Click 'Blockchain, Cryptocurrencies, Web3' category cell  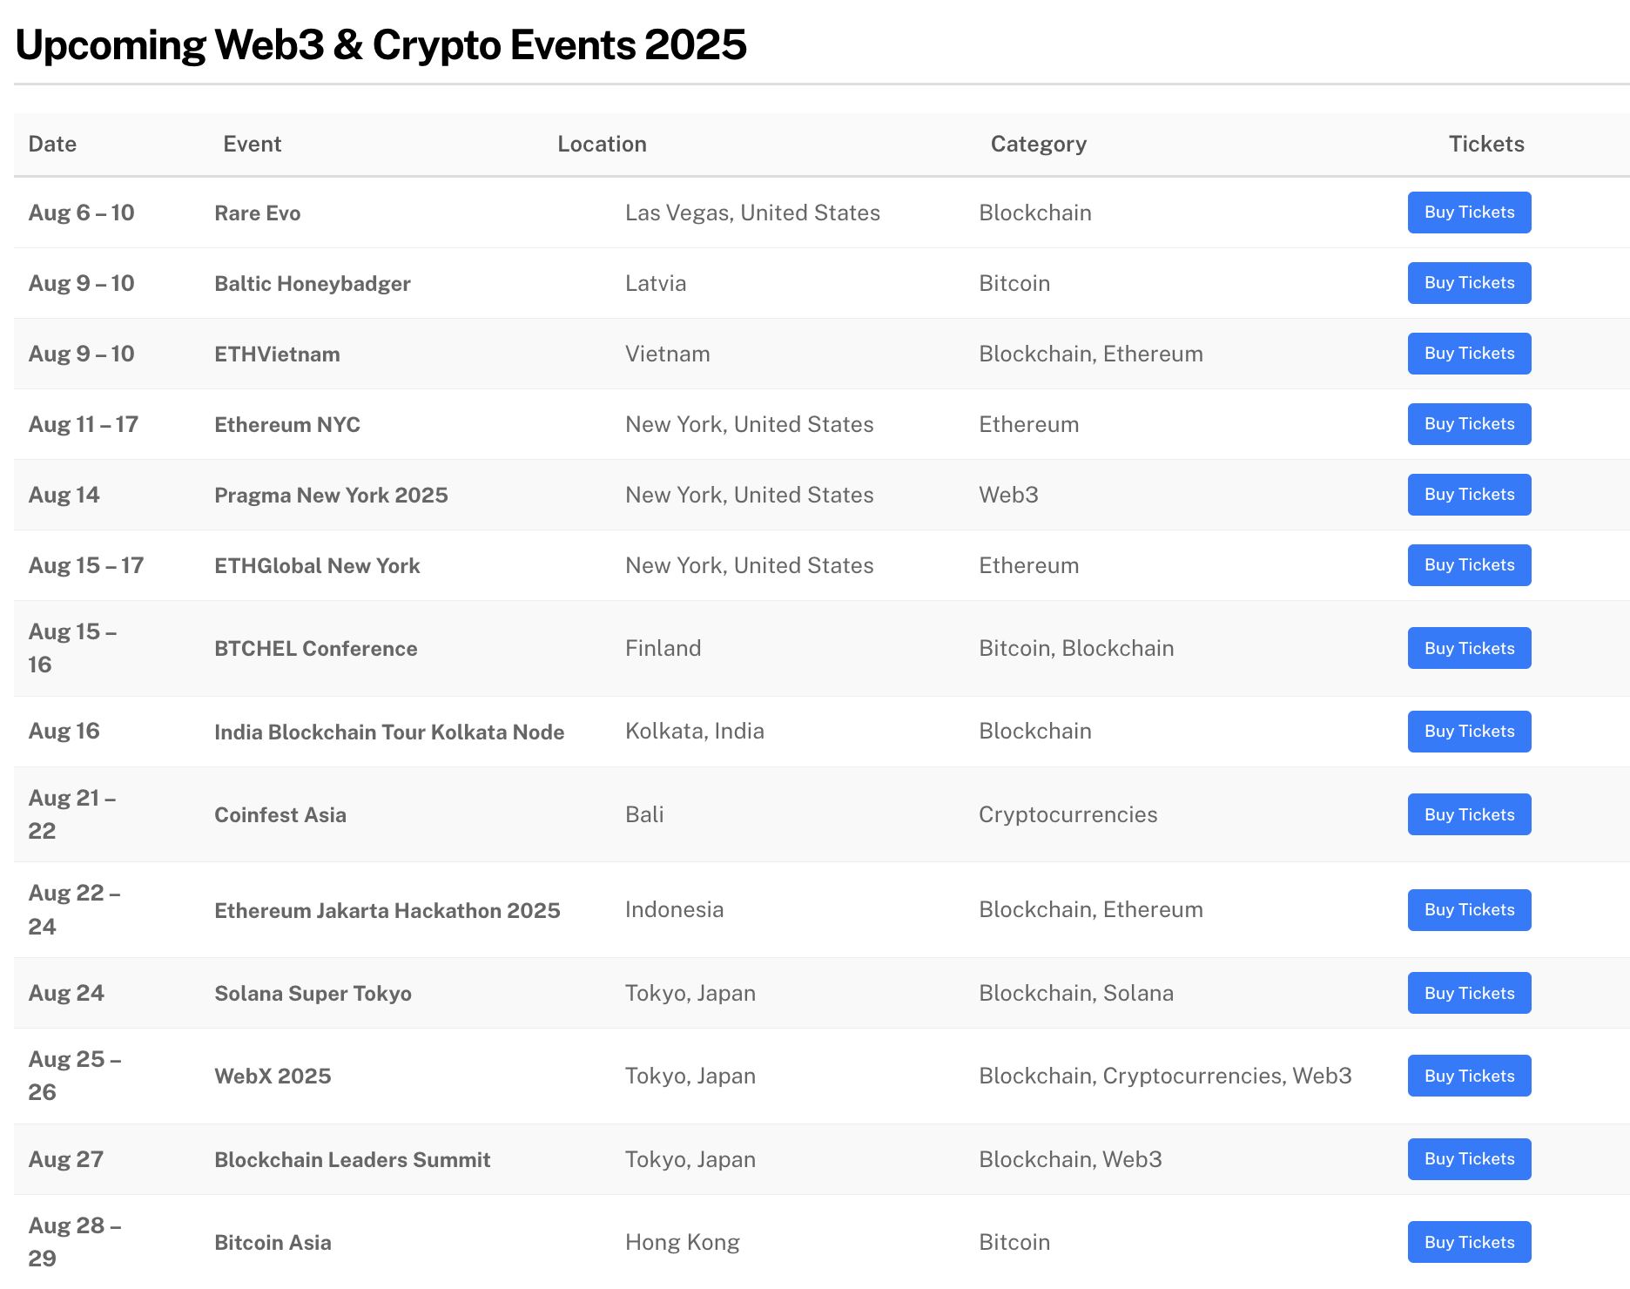point(1165,1076)
